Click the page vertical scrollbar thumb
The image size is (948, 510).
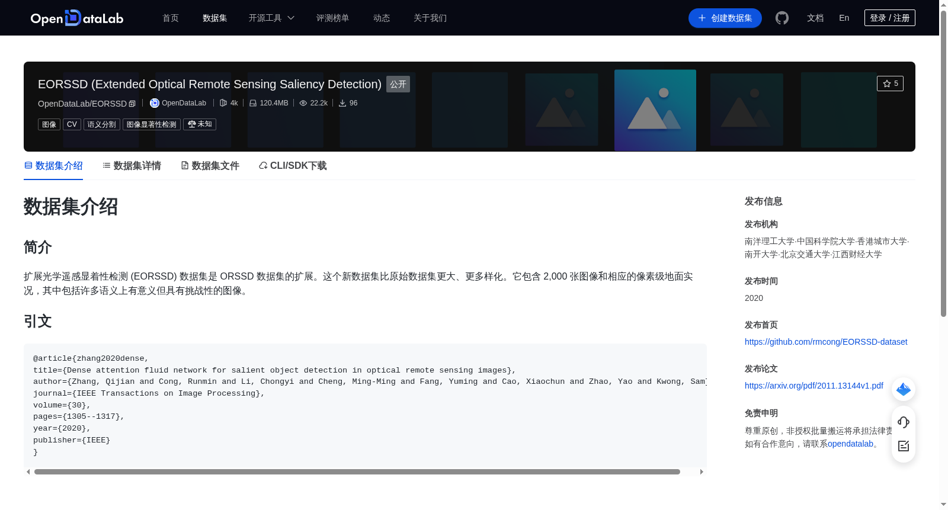[x=943, y=163]
